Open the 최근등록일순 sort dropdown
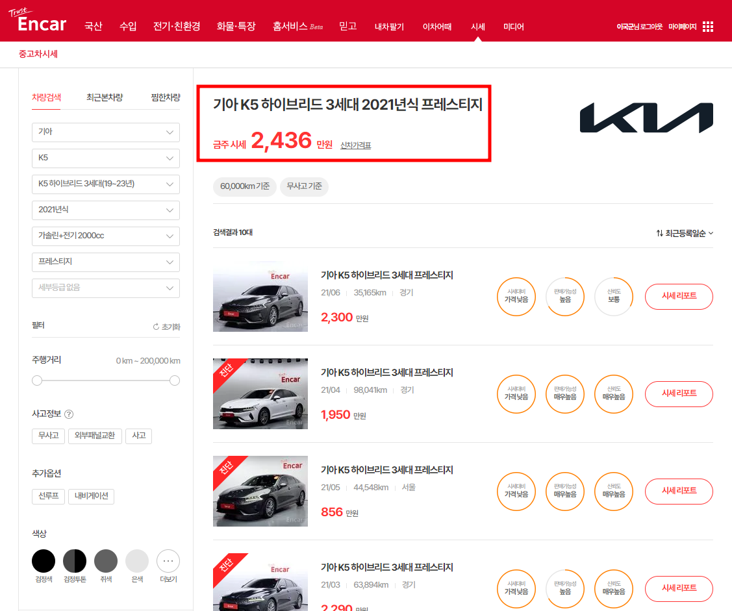The height and width of the screenshot is (611, 732). point(685,233)
